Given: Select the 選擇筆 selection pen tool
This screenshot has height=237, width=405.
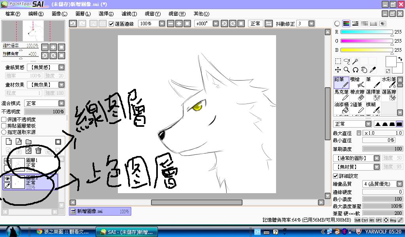Looking at the screenshot, I should click(373, 95).
